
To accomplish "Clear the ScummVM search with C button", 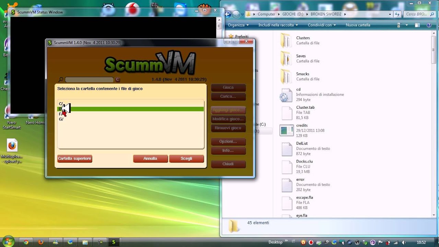I will (118, 80).
